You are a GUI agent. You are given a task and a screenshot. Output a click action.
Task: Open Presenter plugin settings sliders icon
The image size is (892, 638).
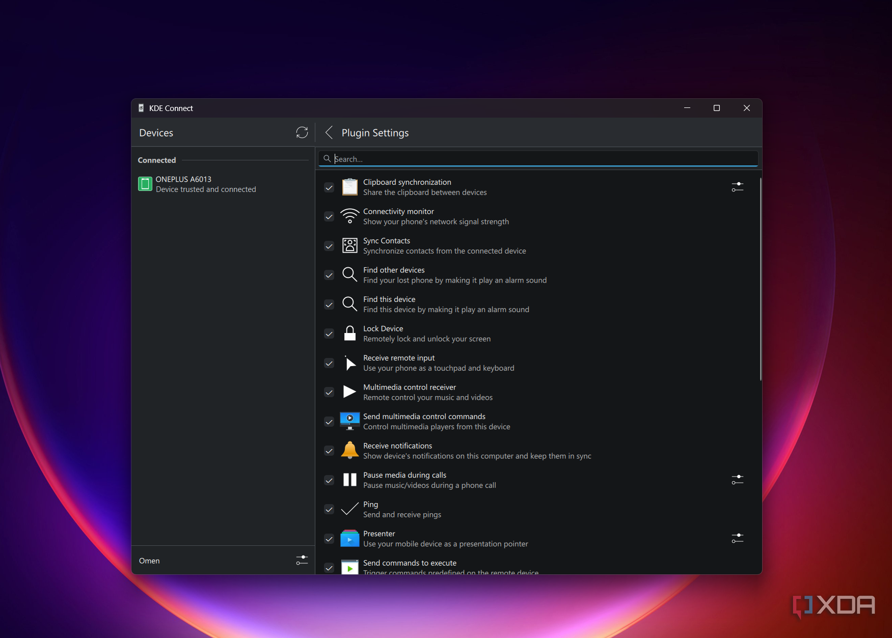pyautogui.click(x=737, y=538)
